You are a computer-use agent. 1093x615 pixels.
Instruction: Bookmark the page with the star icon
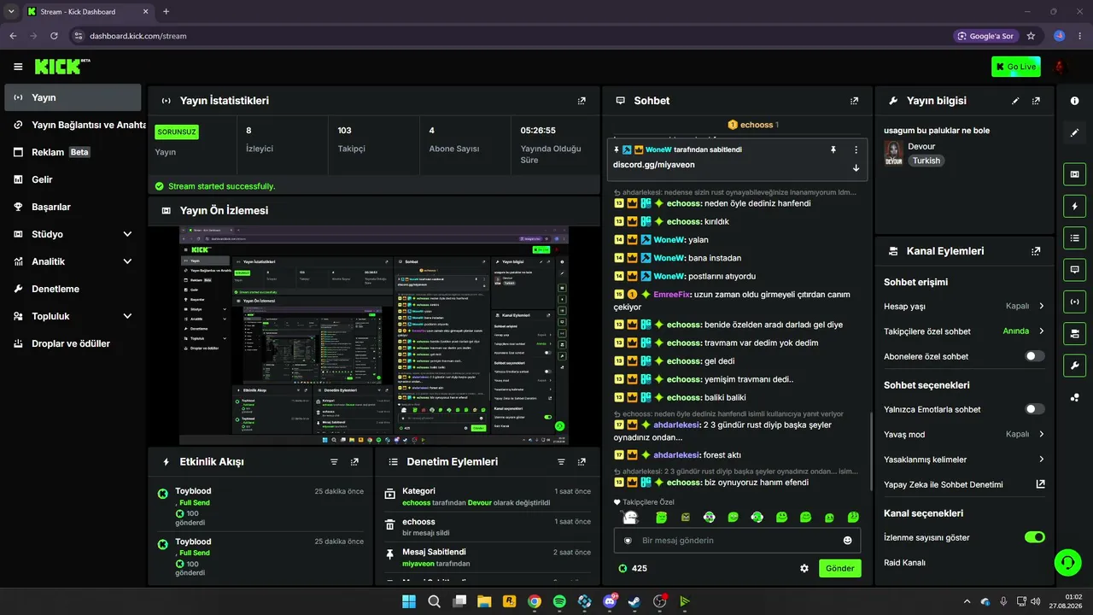click(1032, 36)
